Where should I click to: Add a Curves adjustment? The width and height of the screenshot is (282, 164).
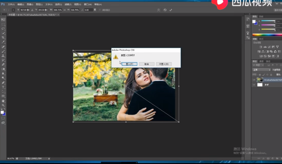coord(269,47)
